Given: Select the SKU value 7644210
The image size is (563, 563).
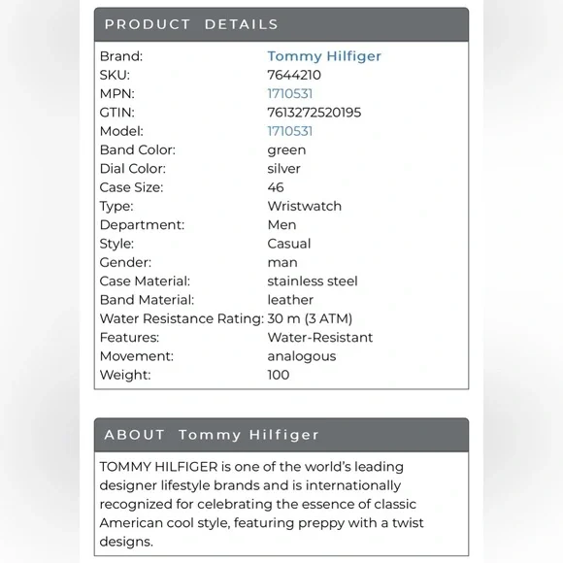Looking at the screenshot, I should click(294, 75).
